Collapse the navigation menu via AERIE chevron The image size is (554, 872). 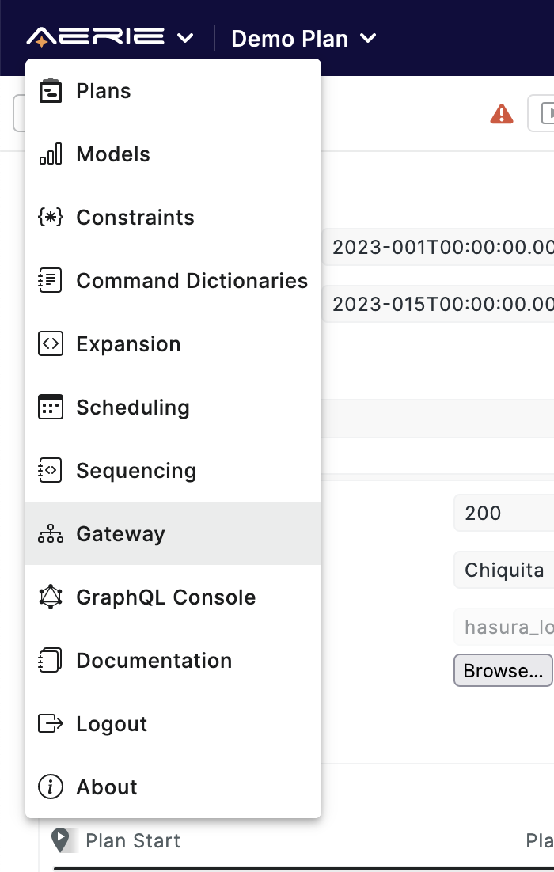click(184, 37)
